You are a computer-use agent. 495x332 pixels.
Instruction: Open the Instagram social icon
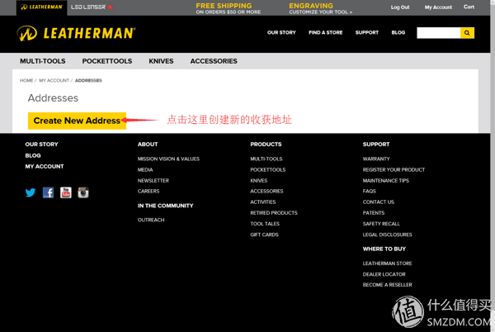[x=83, y=192]
